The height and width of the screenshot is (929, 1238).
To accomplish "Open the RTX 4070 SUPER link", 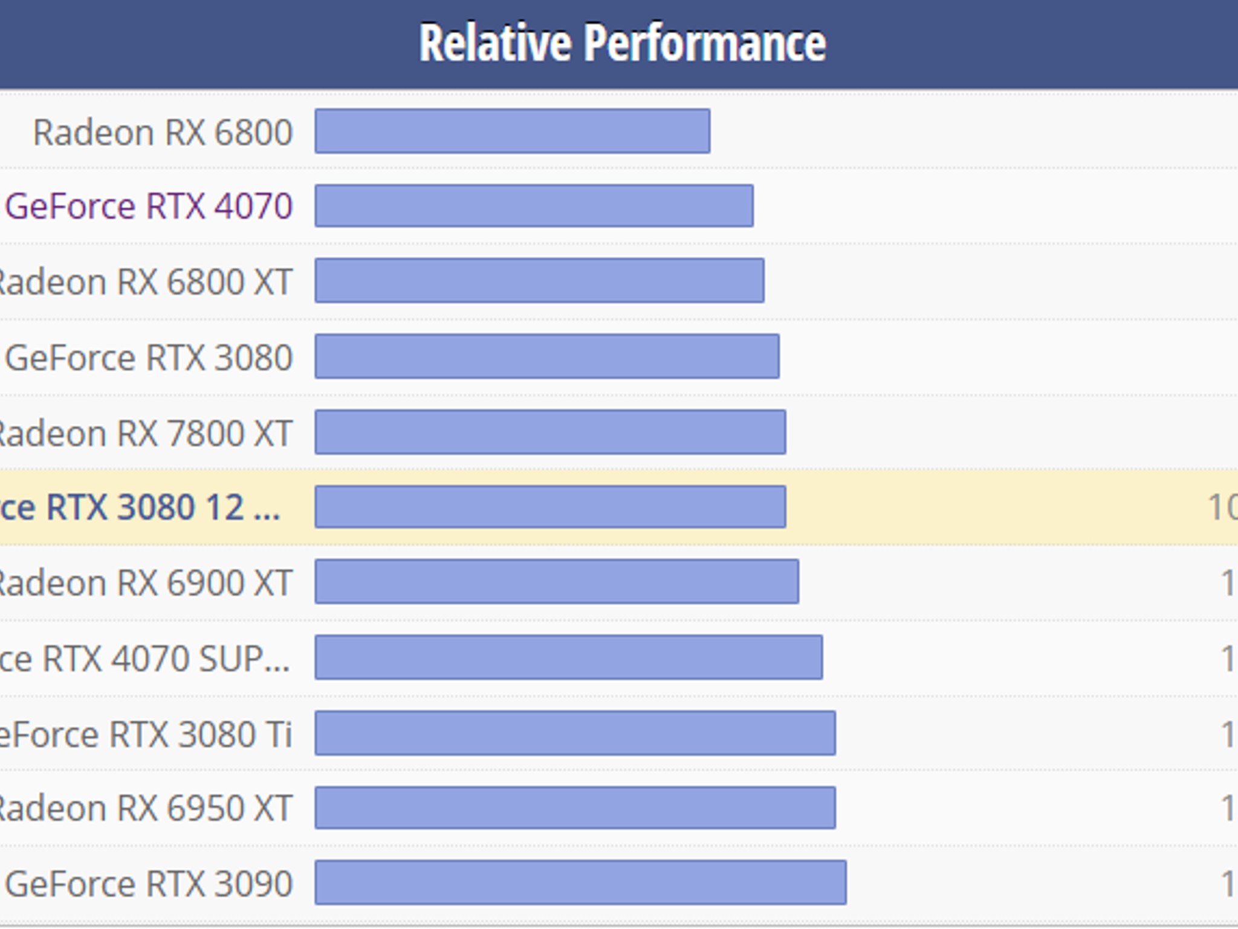I will [x=145, y=658].
